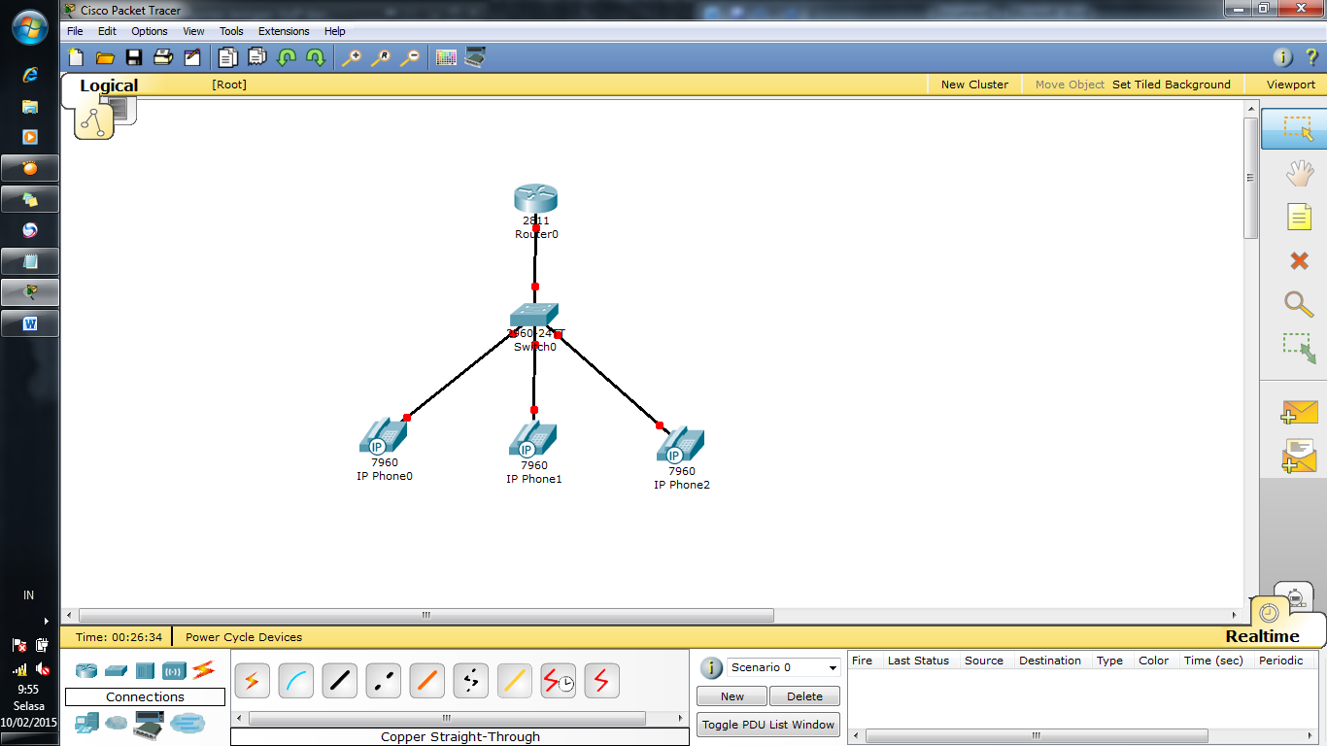Viewport: 1327px width, 746px height.
Task: Delete the current scenario
Action: (804, 696)
